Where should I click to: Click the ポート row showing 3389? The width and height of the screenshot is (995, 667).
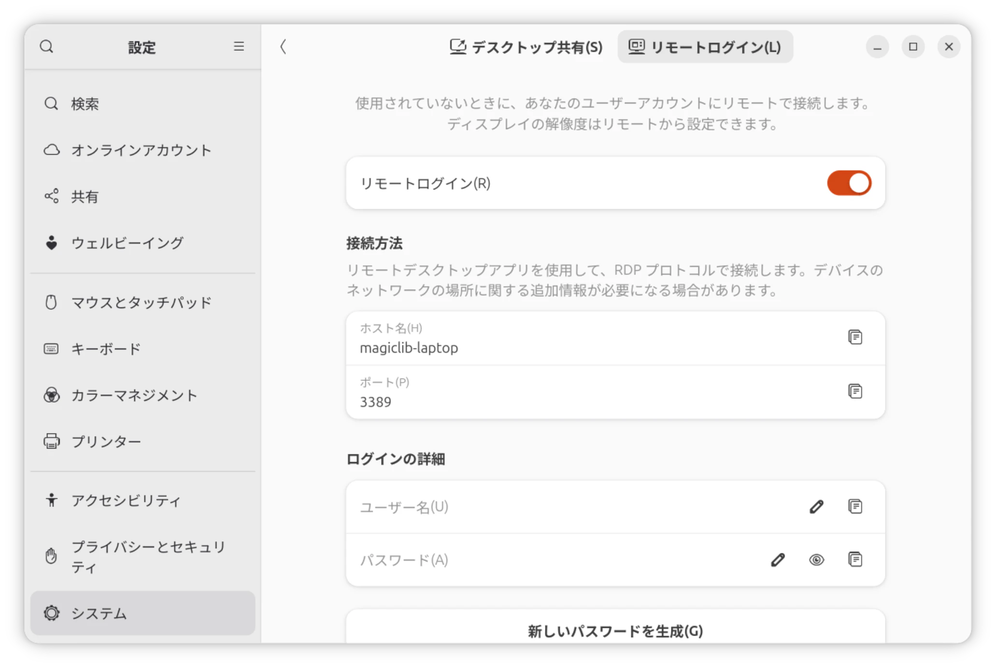(615, 392)
